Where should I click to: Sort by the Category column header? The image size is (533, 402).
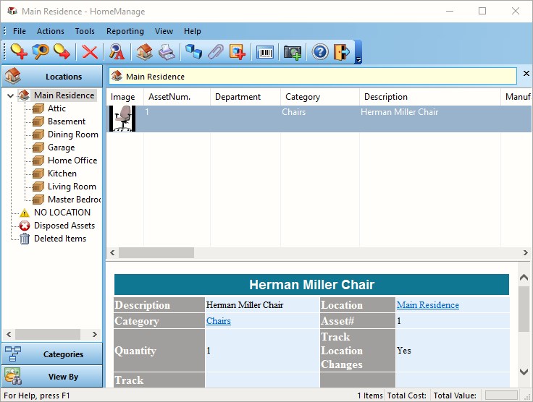point(320,97)
